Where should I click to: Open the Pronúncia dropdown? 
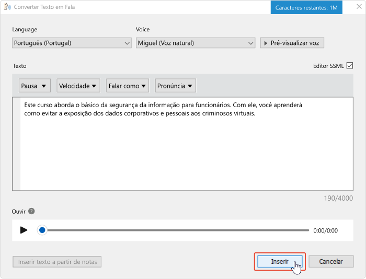(175, 86)
